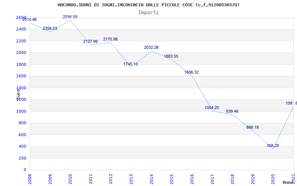This screenshot has width=297, height=186.
Task: Click the 1800 y-axis tick label
Action: pos(21,64)
